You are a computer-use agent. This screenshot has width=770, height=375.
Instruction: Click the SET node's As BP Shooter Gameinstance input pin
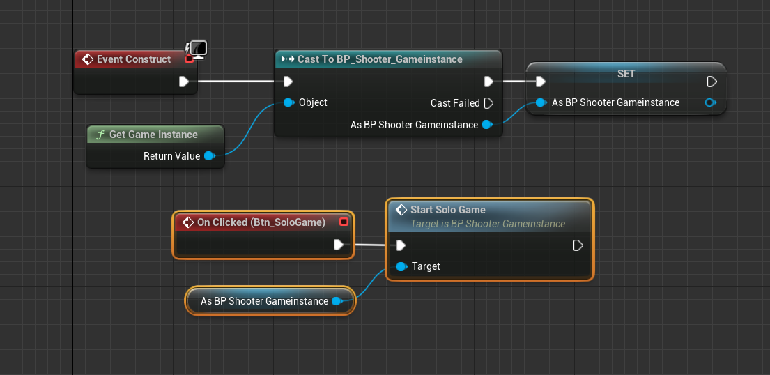pyautogui.click(x=541, y=102)
